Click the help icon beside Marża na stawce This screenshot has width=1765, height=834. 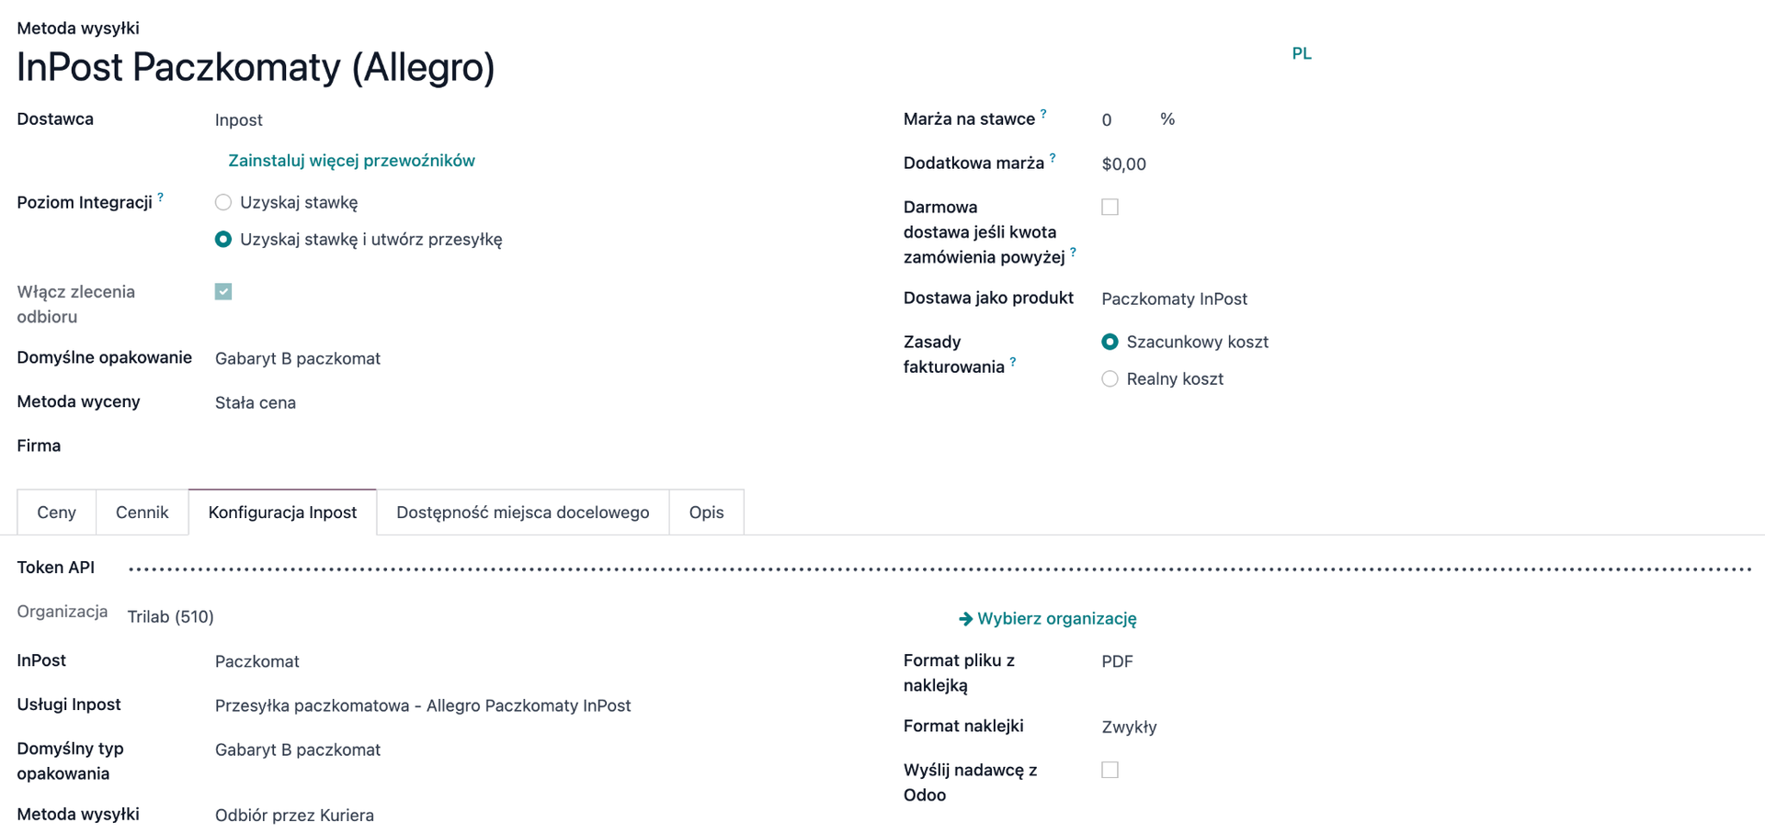click(1043, 114)
